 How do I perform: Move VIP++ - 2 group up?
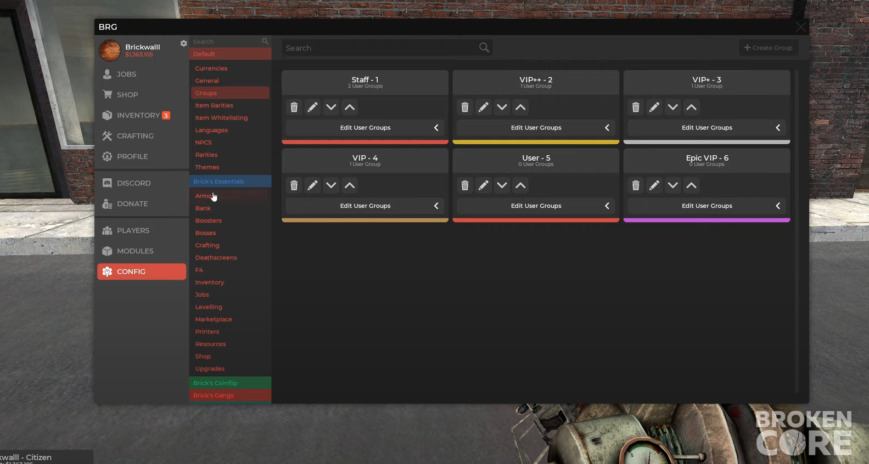[520, 107]
